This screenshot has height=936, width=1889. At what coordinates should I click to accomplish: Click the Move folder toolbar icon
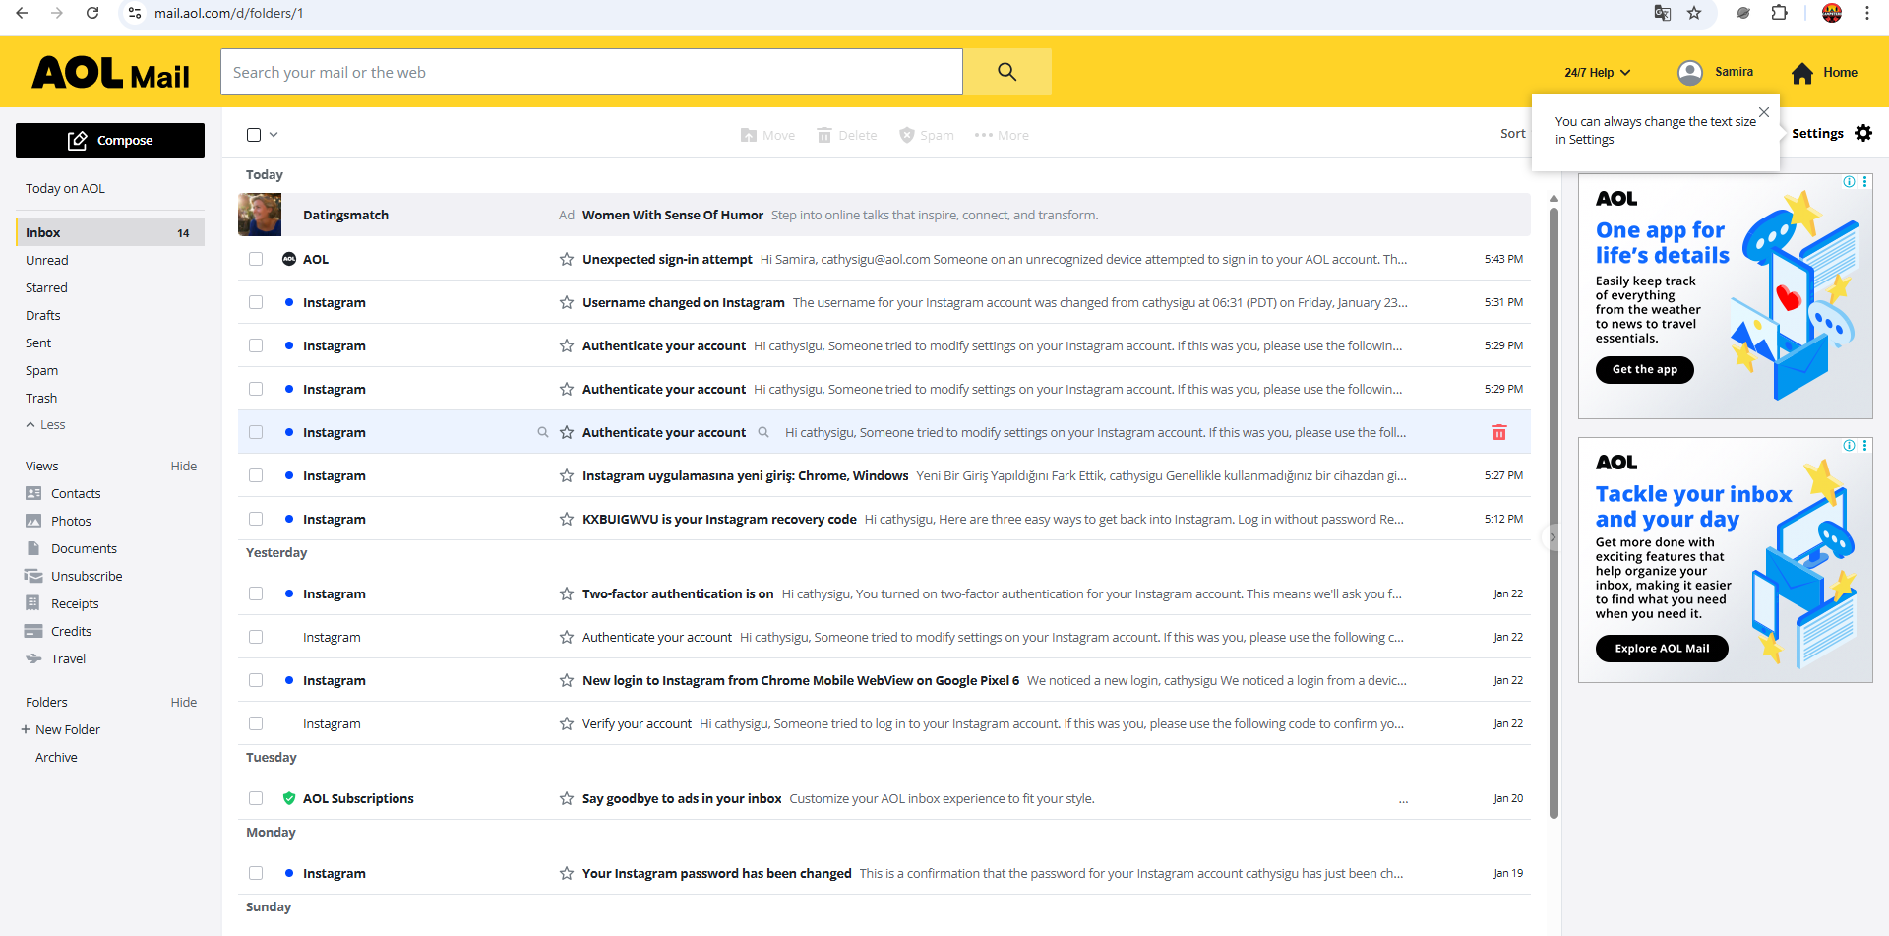tap(749, 135)
